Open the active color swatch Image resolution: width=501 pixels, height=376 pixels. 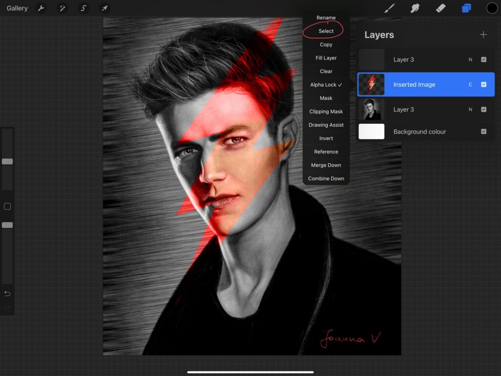[492, 8]
